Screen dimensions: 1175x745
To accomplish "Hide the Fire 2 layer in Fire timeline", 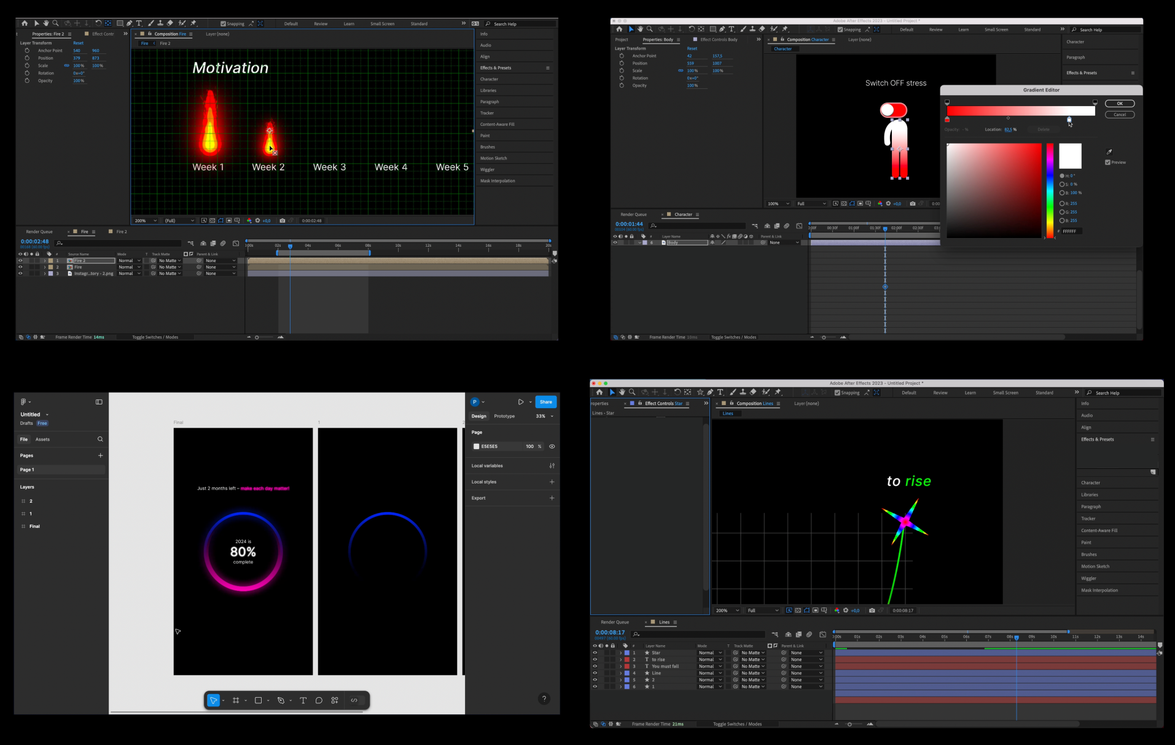I will point(20,261).
